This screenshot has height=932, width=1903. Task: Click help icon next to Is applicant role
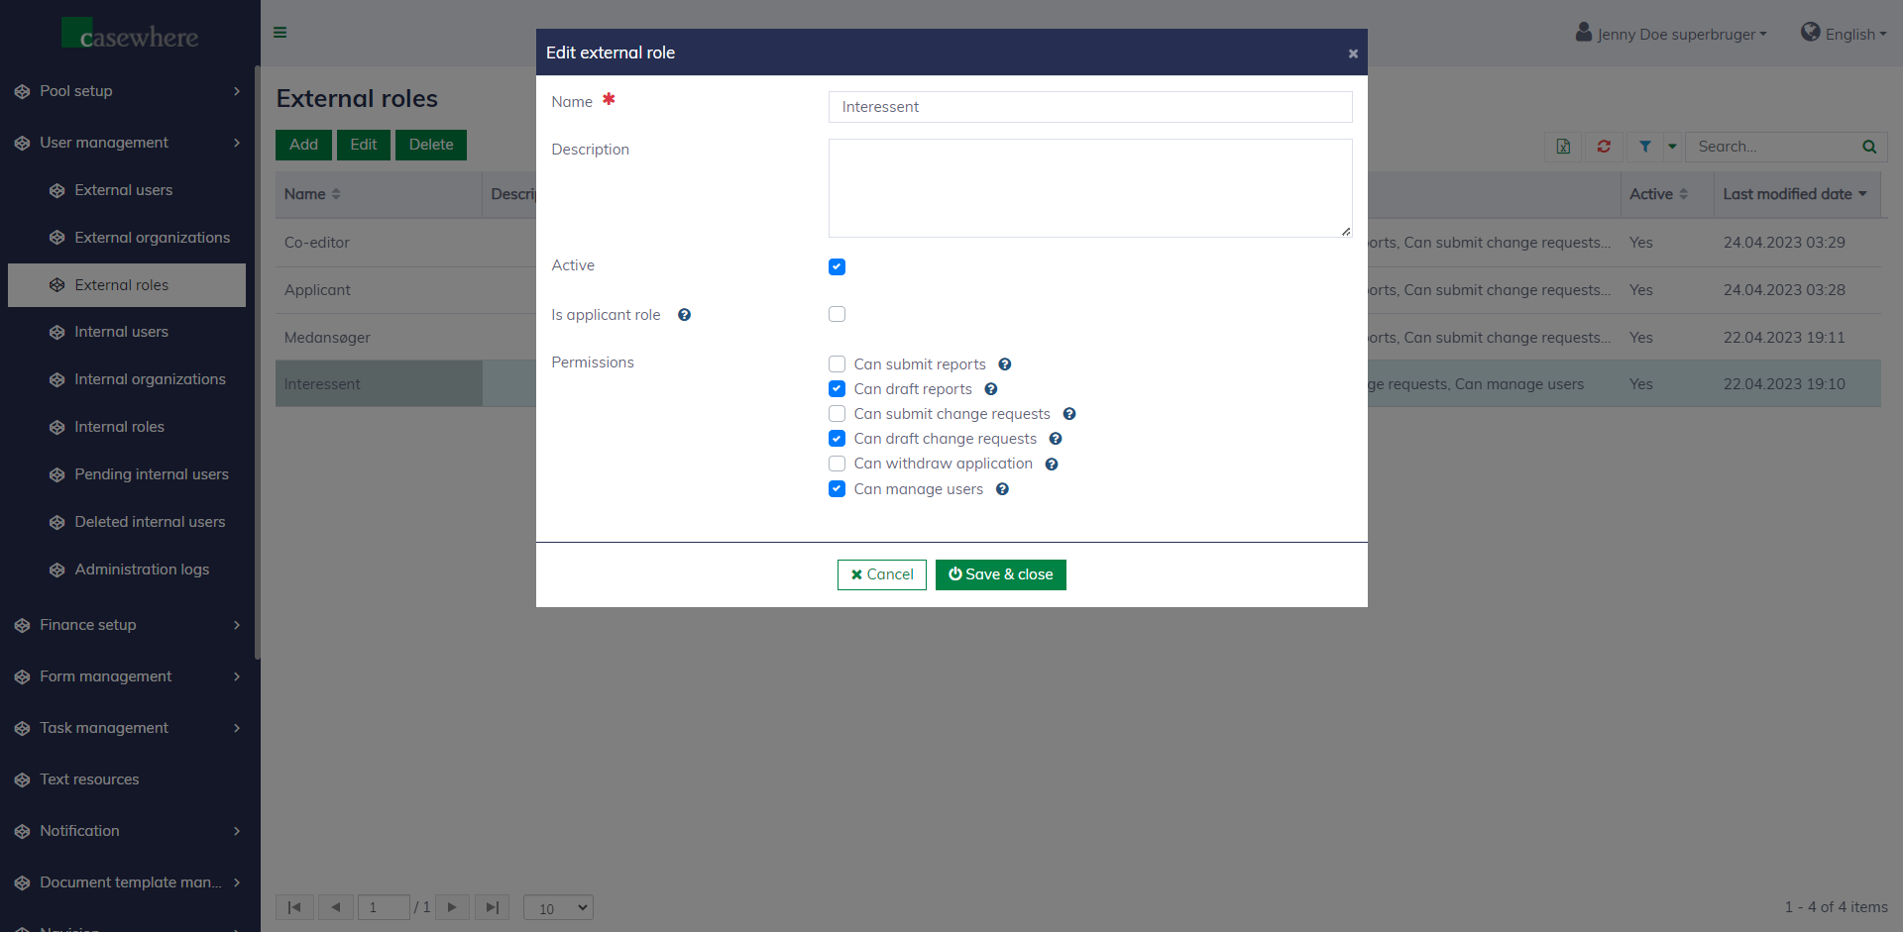point(684,315)
